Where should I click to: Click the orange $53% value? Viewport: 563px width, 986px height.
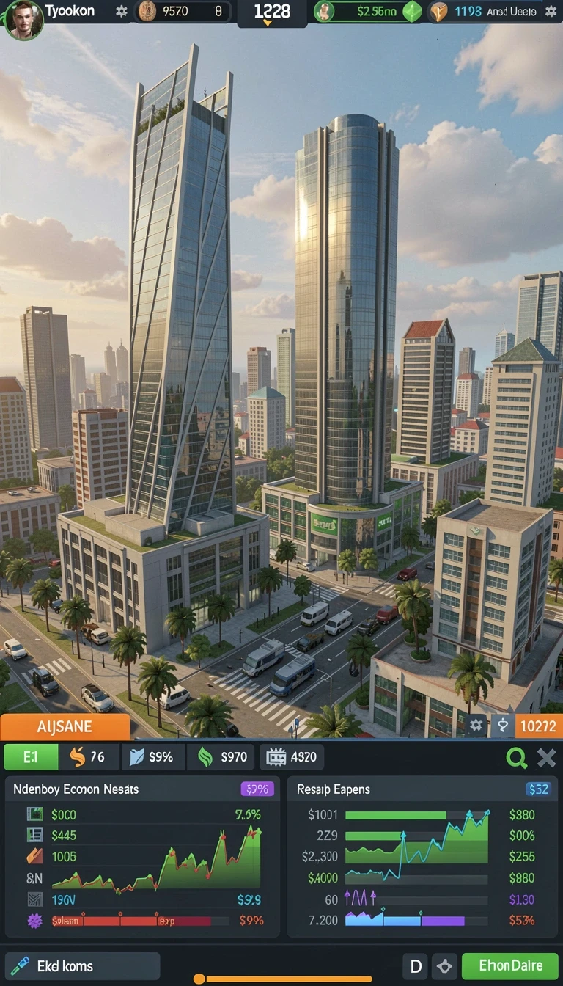pyautogui.click(x=521, y=920)
